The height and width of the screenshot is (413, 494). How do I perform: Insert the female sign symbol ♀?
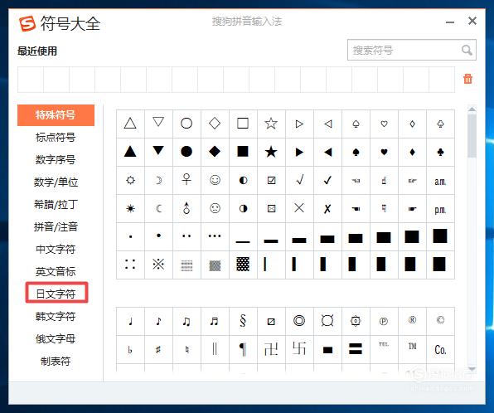pos(186,180)
